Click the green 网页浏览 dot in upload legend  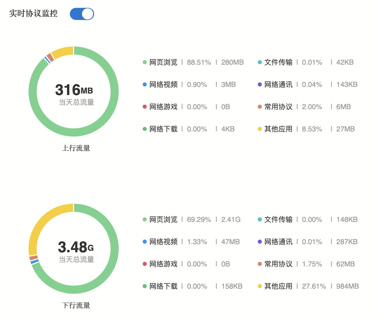click(145, 62)
